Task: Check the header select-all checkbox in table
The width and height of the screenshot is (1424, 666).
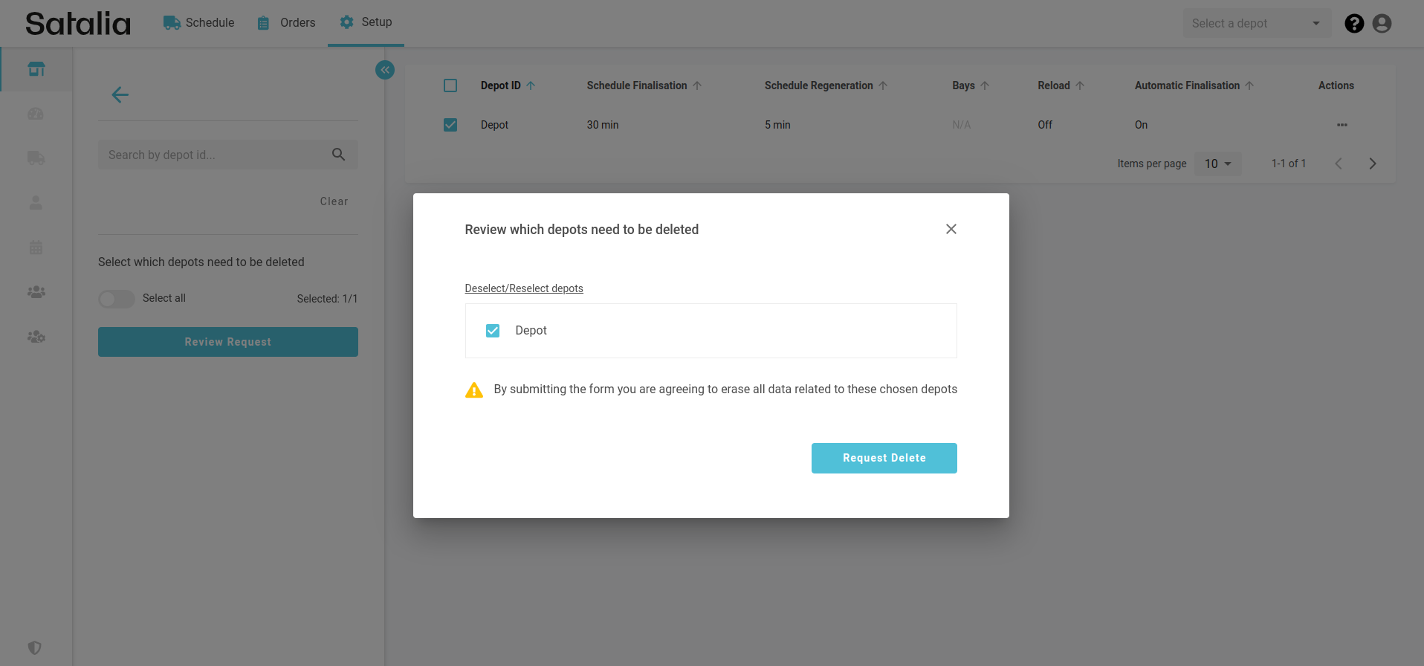Action: (450, 85)
